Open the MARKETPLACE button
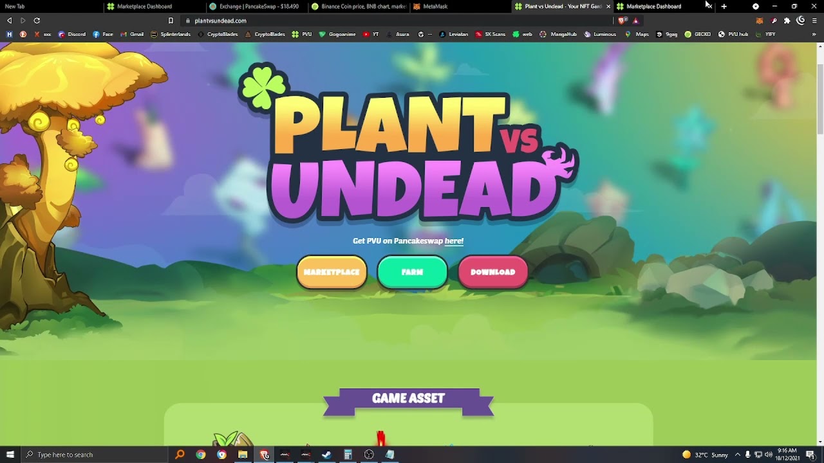824x463 pixels. [x=332, y=272]
